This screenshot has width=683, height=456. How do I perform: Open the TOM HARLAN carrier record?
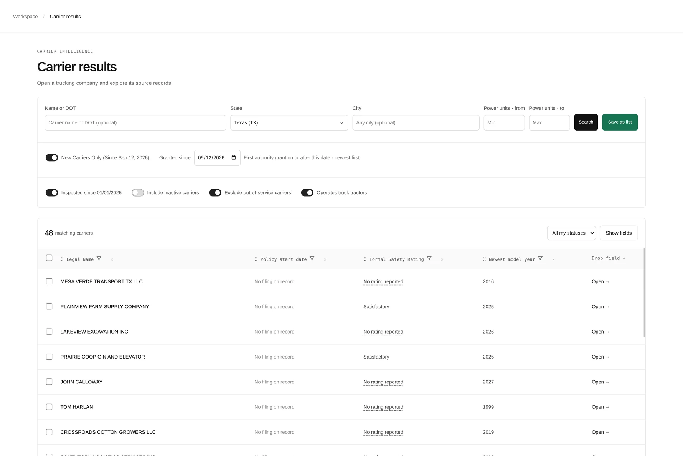601,407
